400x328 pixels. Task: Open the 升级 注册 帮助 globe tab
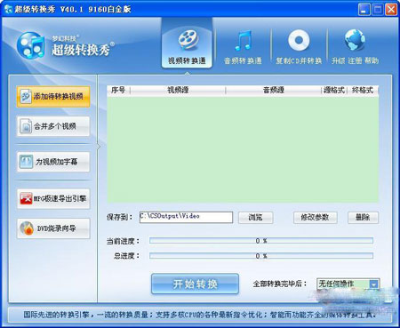tap(355, 47)
